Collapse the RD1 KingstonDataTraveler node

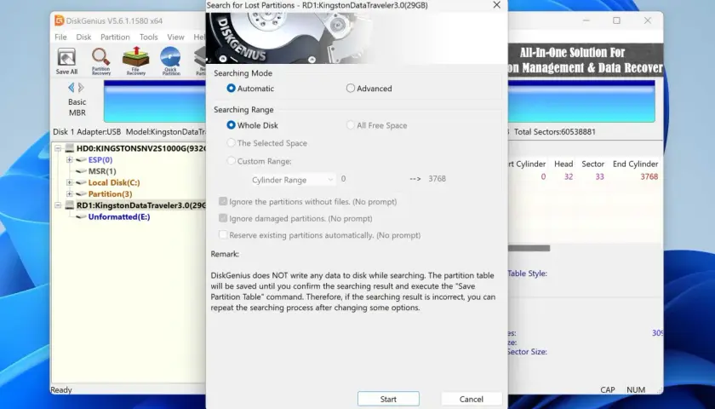58,205
